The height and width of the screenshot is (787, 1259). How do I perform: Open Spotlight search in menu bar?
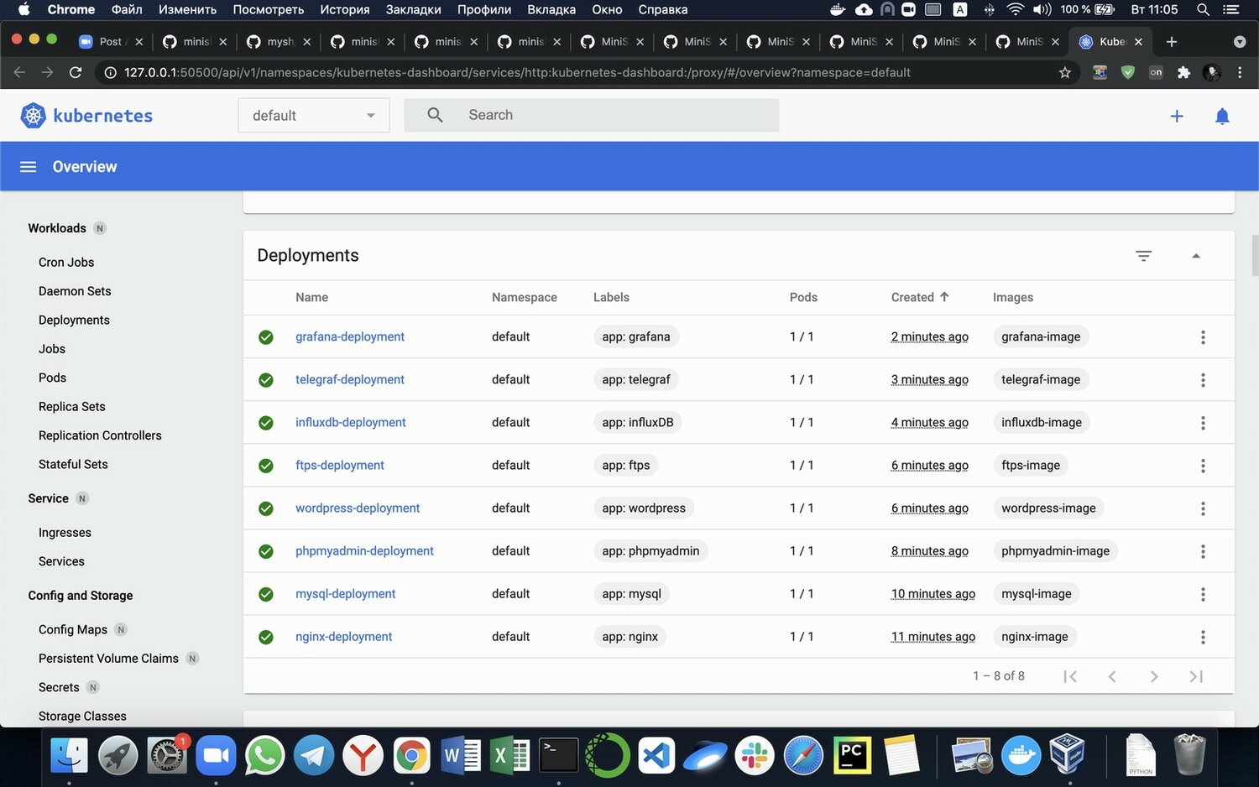[x=1203, y=9]
